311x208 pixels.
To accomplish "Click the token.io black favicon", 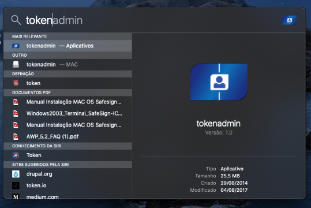I will coord(16,185).
